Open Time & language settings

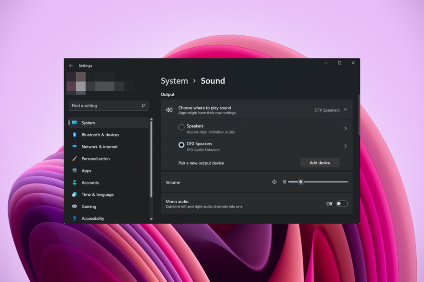109,195
